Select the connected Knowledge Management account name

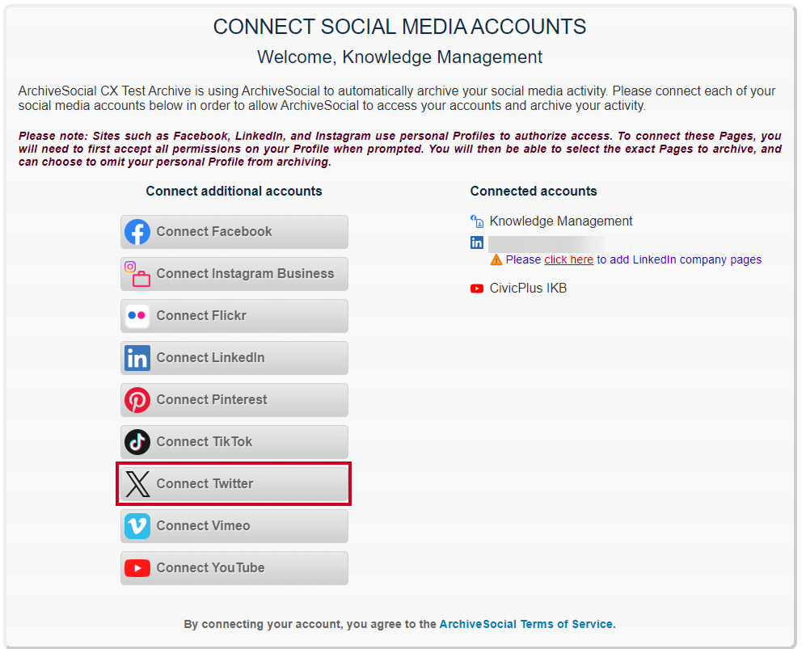[x=561, y=221]
